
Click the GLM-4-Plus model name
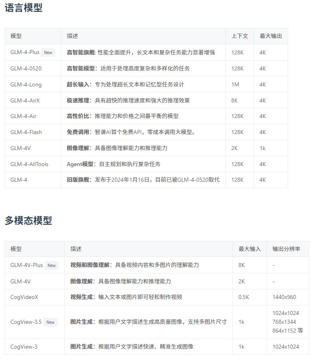(x=25, y=52)
